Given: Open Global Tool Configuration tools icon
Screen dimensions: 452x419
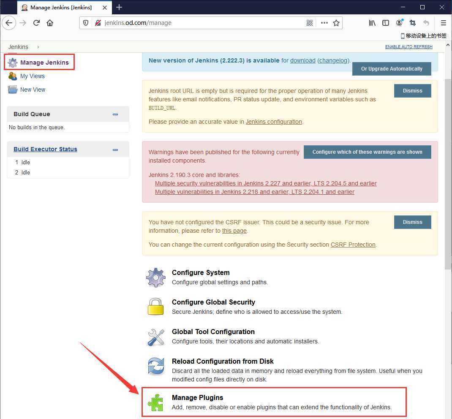Looking at the screenshot, I should [155, 337].
